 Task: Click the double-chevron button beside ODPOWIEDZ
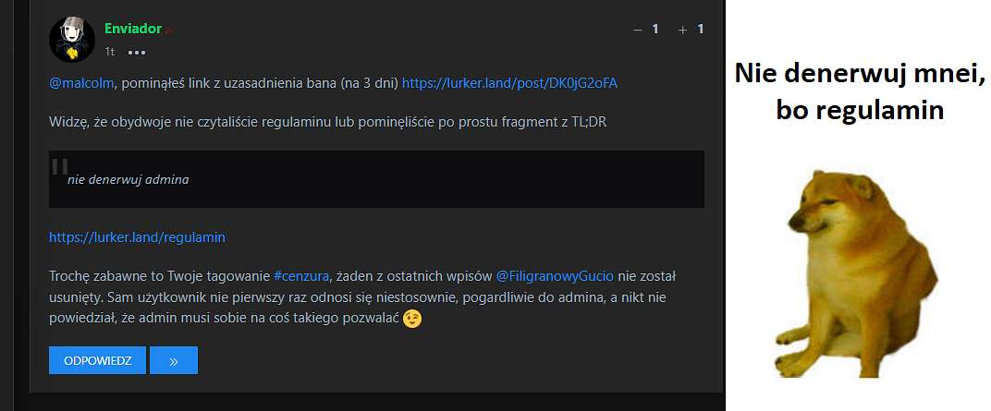pyautogui.click(x=174, y=360)
